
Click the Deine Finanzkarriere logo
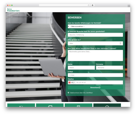pos(13,10)
